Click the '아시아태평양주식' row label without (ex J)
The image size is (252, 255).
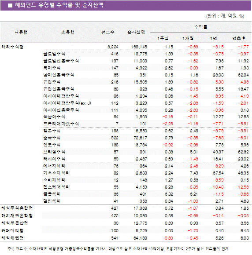[61, 96]
